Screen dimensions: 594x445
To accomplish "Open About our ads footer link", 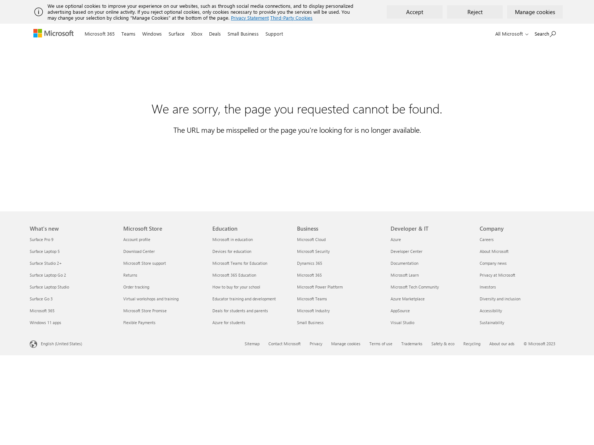I will tap(502, 344).
